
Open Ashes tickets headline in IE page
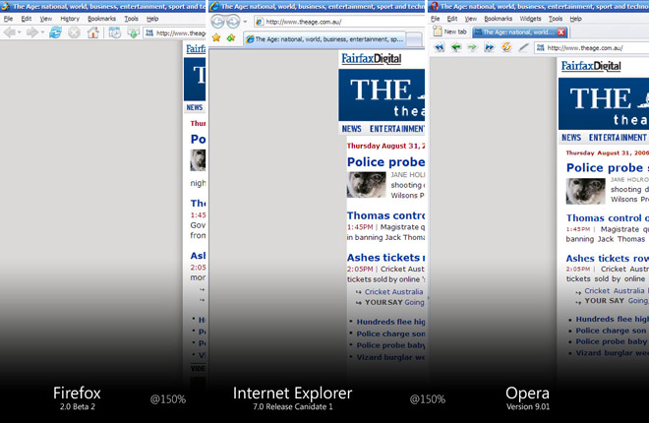pos(385,258)
